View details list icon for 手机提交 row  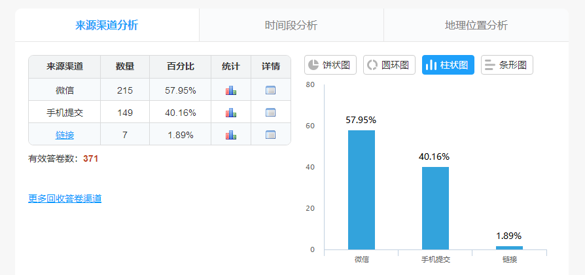click(x=270, y=113)
